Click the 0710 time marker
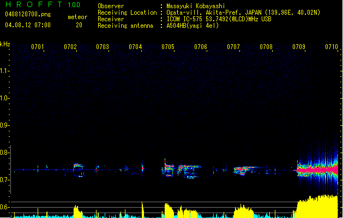 (332, 47)
